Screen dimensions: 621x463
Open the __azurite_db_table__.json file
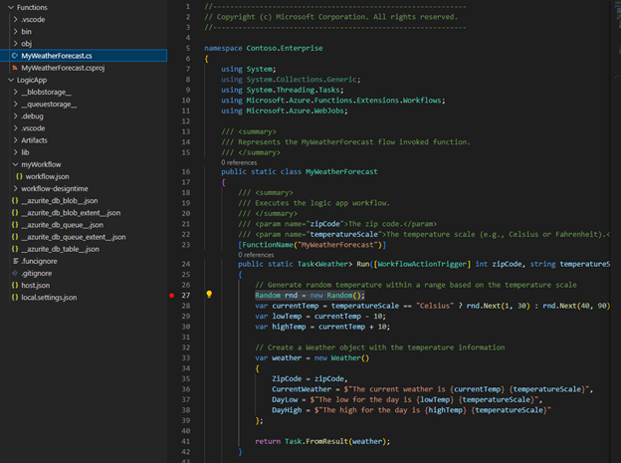(60, 249)
